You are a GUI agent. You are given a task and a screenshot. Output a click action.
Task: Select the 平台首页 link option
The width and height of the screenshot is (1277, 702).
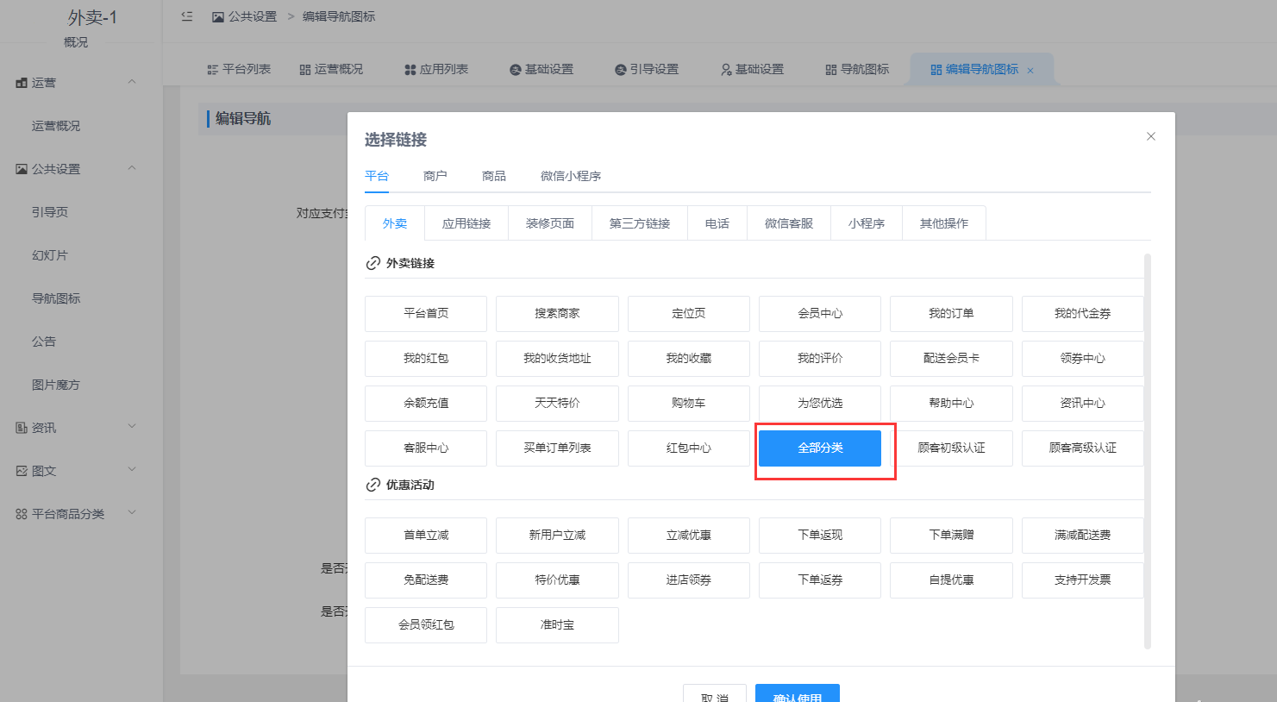point(426,314)
